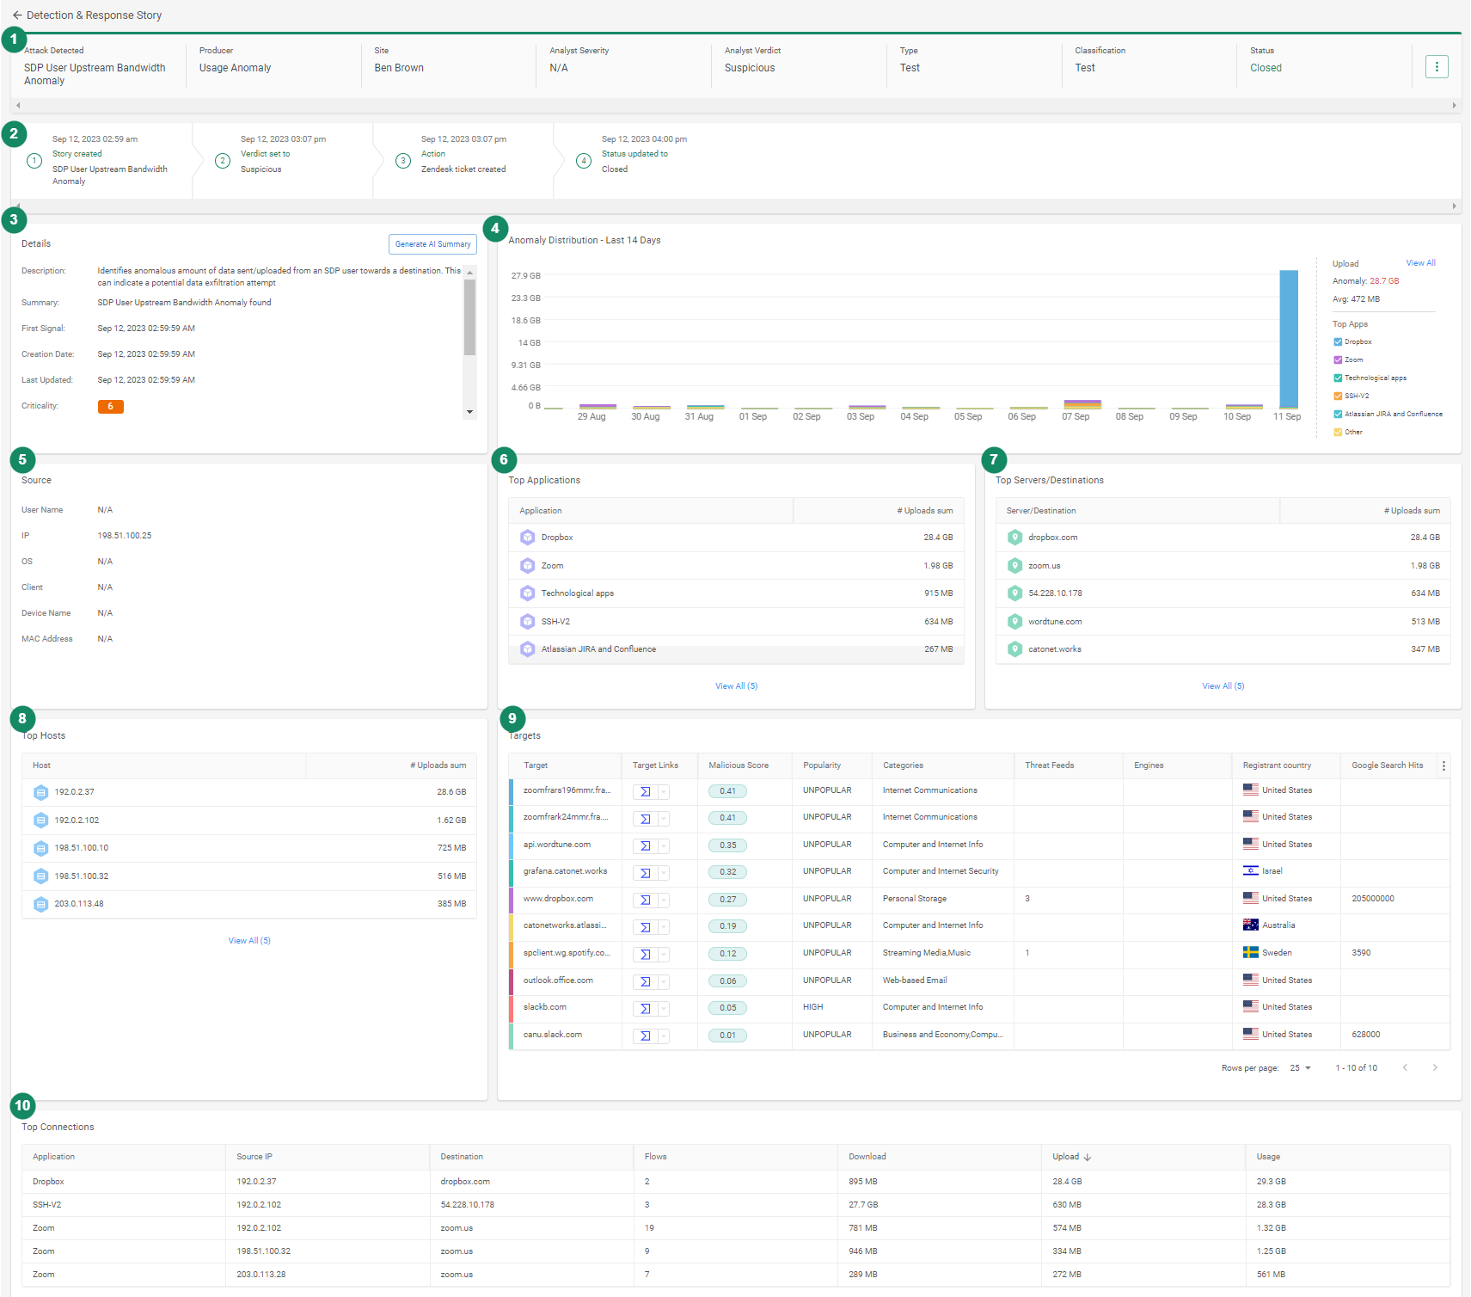Click the dropbox.com destination icon in Top Servers
The width and height of the screenshot is (1471, 1297).
(x=1014, y=537)
